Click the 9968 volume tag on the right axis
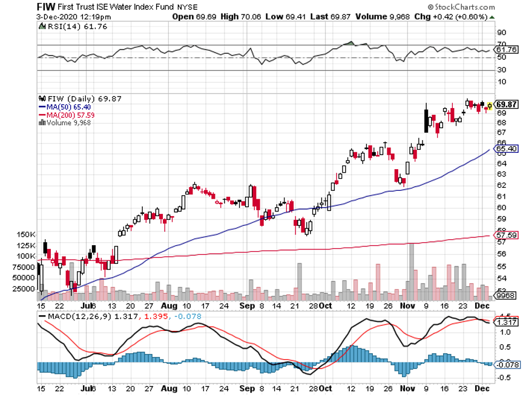 [x=505, y=295]
